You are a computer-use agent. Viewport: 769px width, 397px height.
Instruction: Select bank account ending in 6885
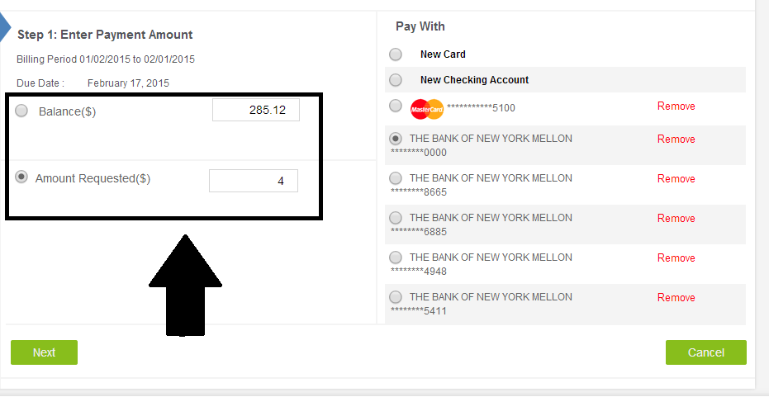point(396,218)
